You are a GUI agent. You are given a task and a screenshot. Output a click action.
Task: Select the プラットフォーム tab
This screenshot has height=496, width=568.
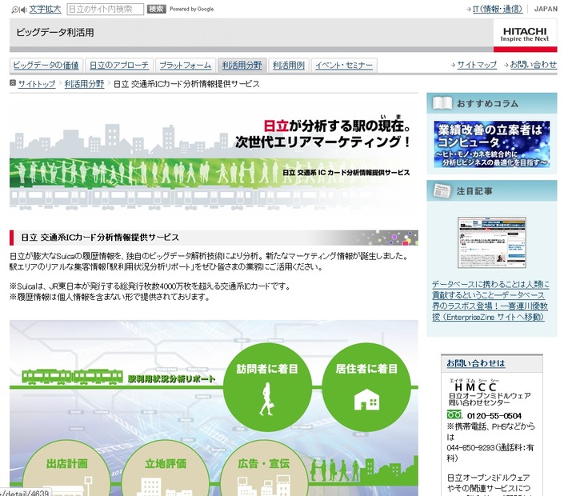coord(185,66)
